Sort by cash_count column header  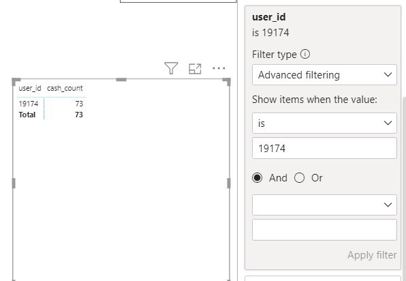tap(65, 88)
